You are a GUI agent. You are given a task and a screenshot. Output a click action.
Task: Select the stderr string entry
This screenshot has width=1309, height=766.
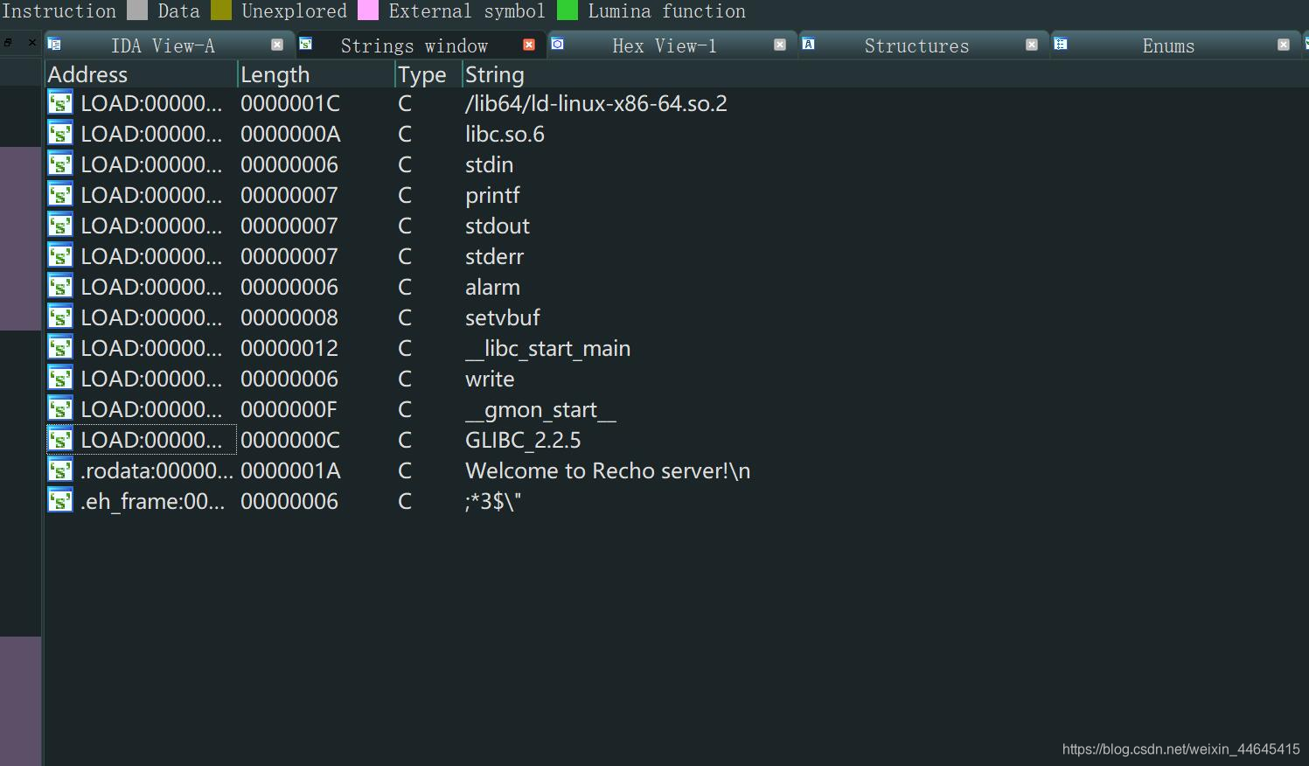point(494,256)
